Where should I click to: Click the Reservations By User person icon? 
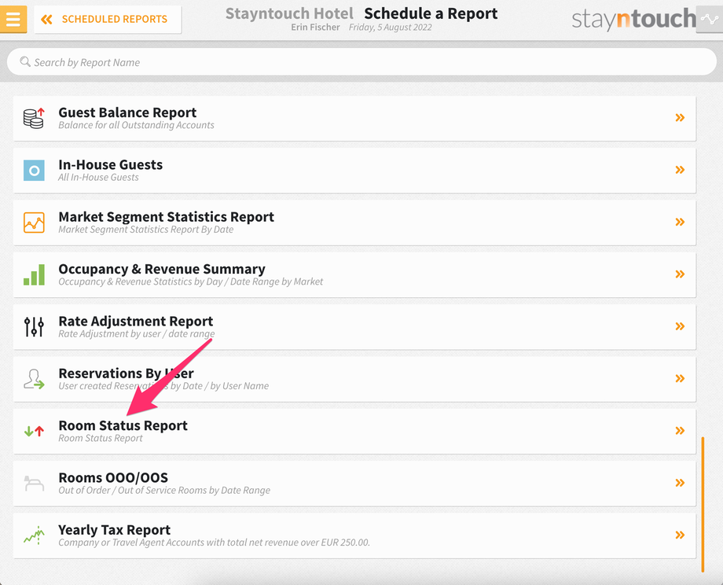pyautogui.click(x=34, y=379)
